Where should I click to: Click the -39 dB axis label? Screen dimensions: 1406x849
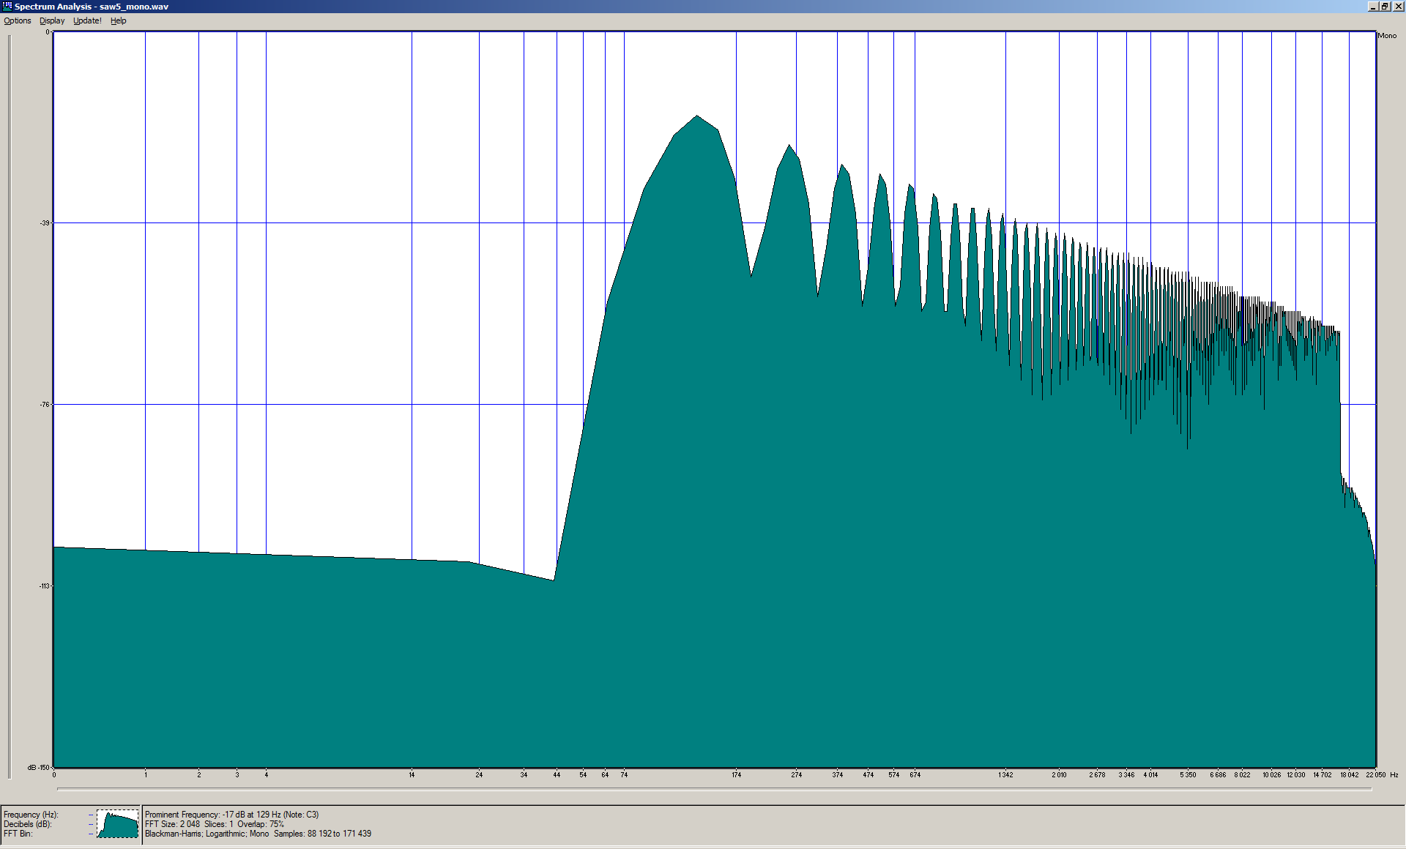click(45, 223)
